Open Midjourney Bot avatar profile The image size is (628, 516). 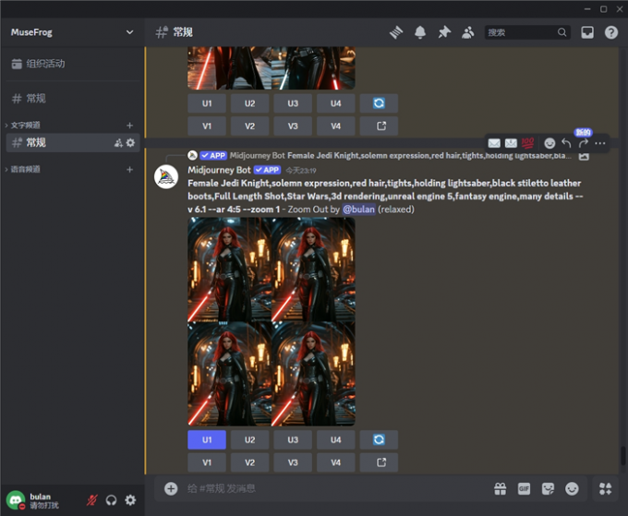[166, 176]
